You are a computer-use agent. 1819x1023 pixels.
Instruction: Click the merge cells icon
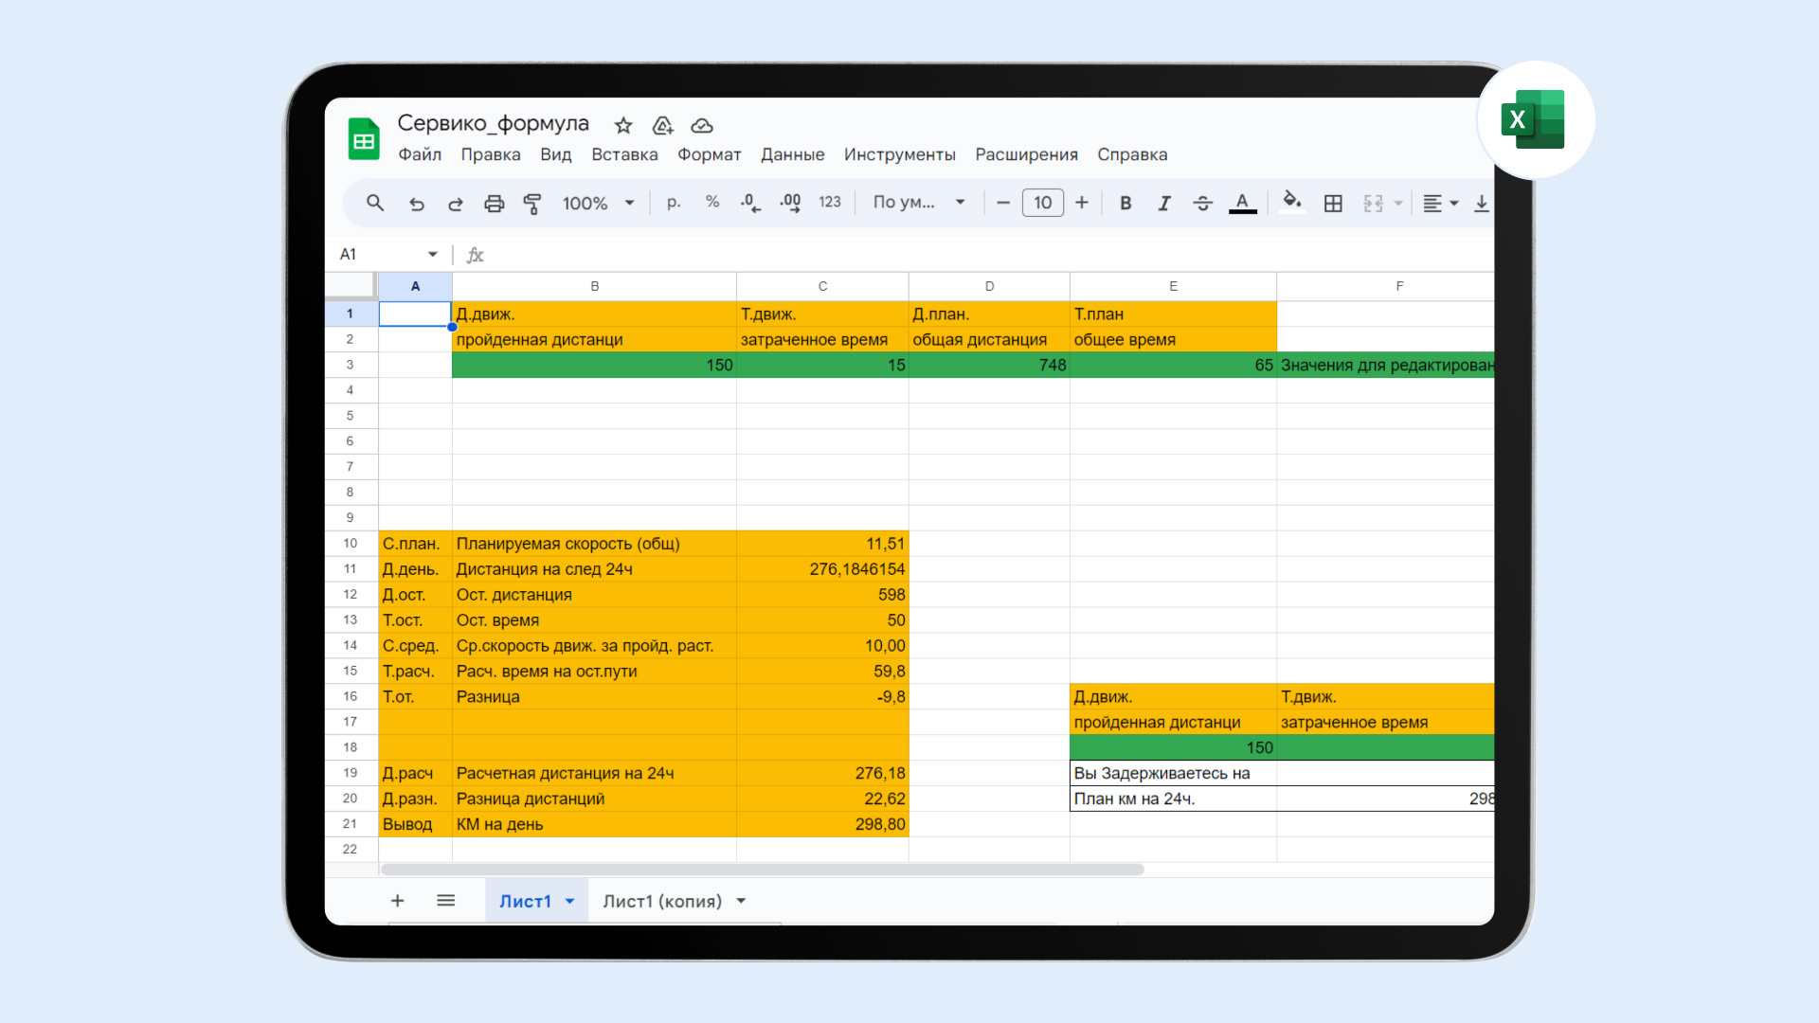pos(1373,203)
